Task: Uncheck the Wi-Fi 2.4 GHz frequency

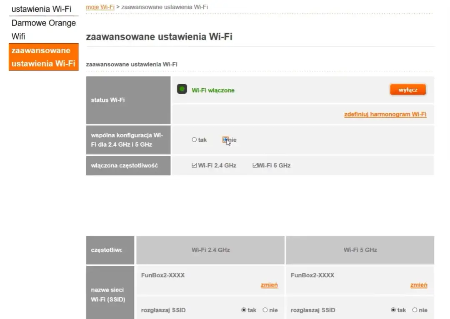Action: (x=194, y=165)
